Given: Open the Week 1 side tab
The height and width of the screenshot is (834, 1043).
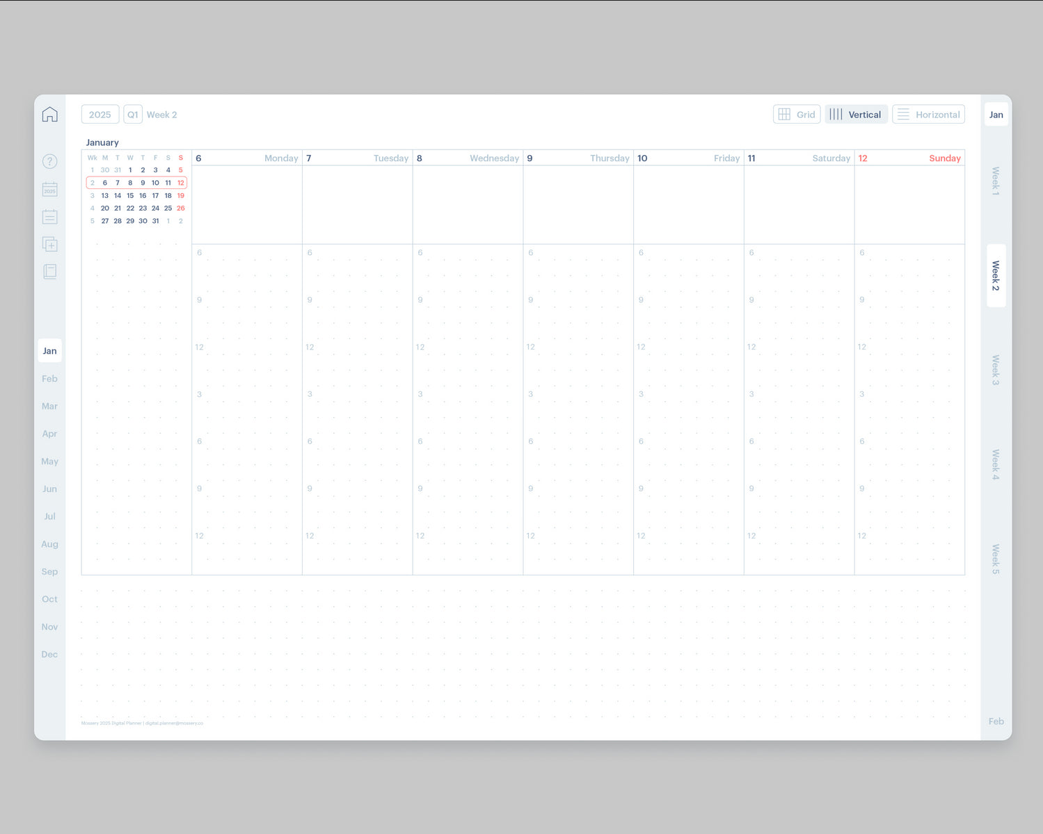Looking at the screenshot, I should coord(996,181).
